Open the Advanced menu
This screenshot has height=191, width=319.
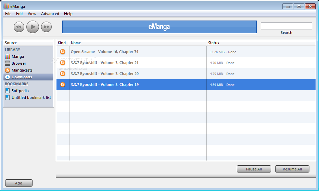50,14
